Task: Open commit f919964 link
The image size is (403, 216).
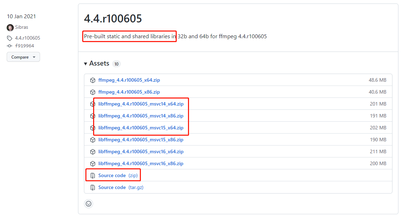Action: 25,46
